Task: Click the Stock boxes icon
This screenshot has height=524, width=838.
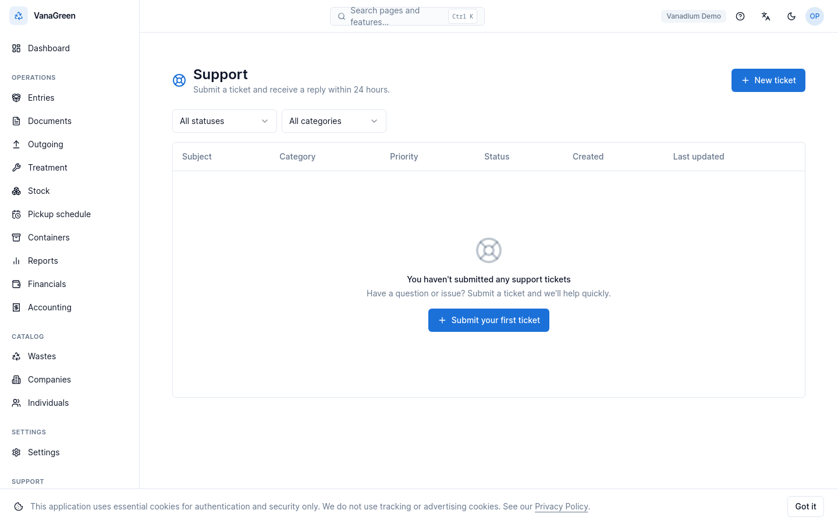Action: [16, 191]
